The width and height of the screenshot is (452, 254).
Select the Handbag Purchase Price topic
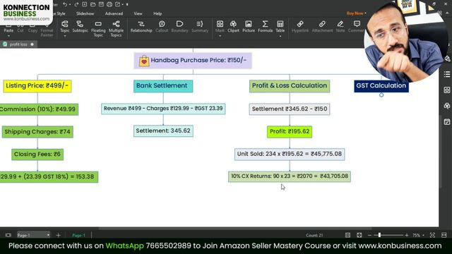193,61
